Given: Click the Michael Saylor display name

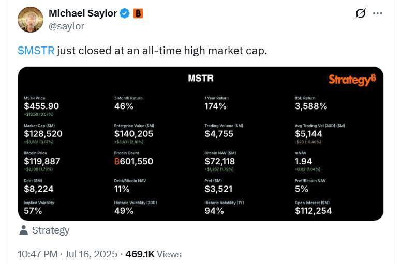Looking at the screenshot, I should point(83,13).
